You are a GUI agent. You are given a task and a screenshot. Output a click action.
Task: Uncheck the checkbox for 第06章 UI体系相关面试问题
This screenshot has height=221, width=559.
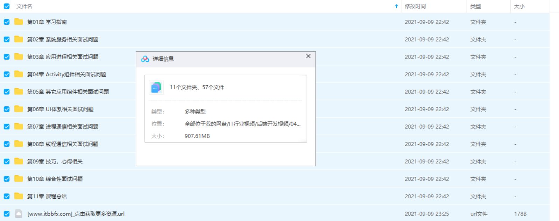pyautogui.click(x=7, y=109)
